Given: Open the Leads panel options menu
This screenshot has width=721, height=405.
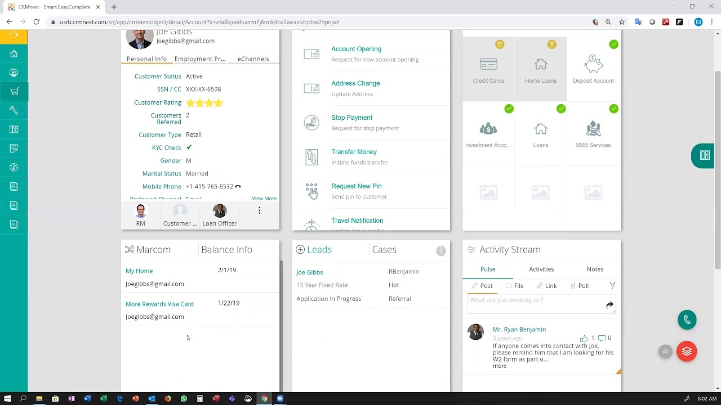Looking at the screenshot, I should pyautogui.click(x=441, y=251).
